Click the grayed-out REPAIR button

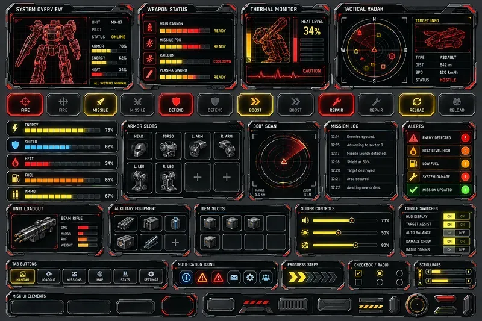pyautogui.click(x=376, y=104)
